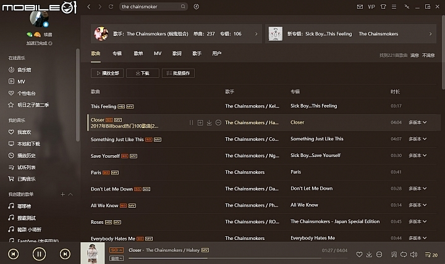Refresh the page with reload icon

111,7
